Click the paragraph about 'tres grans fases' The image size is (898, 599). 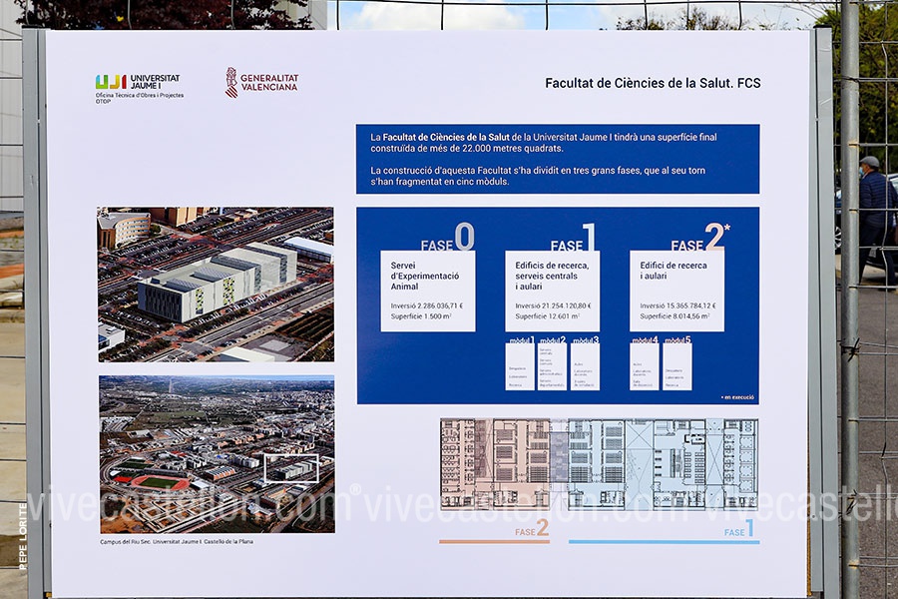pyautogui.click(x=538, y=176)
